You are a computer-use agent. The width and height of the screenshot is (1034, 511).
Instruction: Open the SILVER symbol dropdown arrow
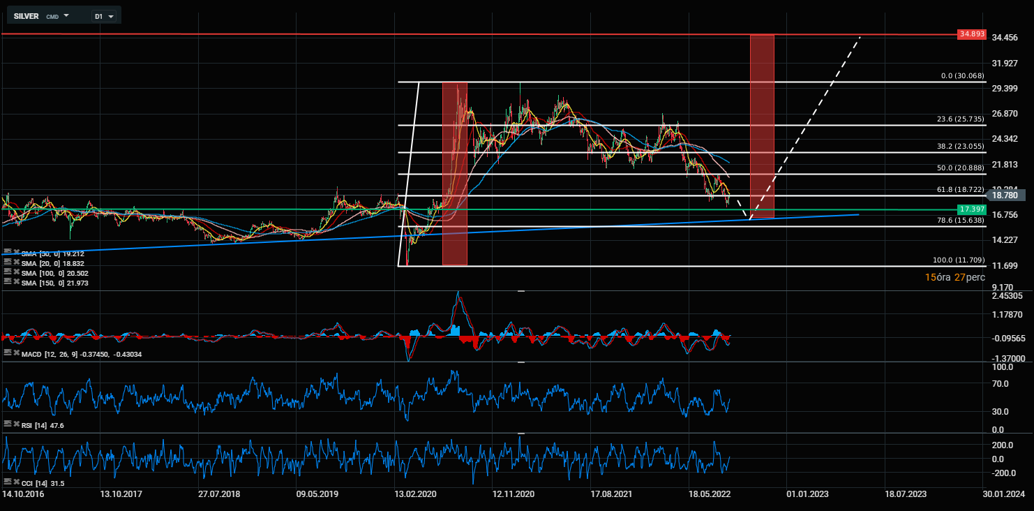pyautogui.click(x=66, y=15)
